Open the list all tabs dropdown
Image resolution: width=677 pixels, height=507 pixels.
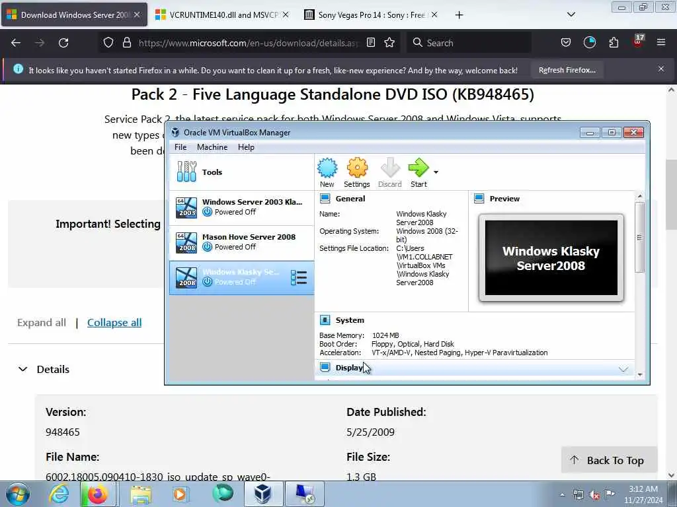(x=571, y=15)
